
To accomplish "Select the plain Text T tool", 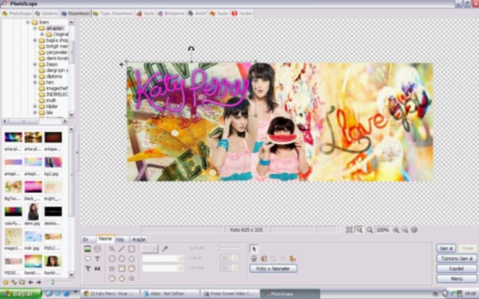I will pos(97,259).
